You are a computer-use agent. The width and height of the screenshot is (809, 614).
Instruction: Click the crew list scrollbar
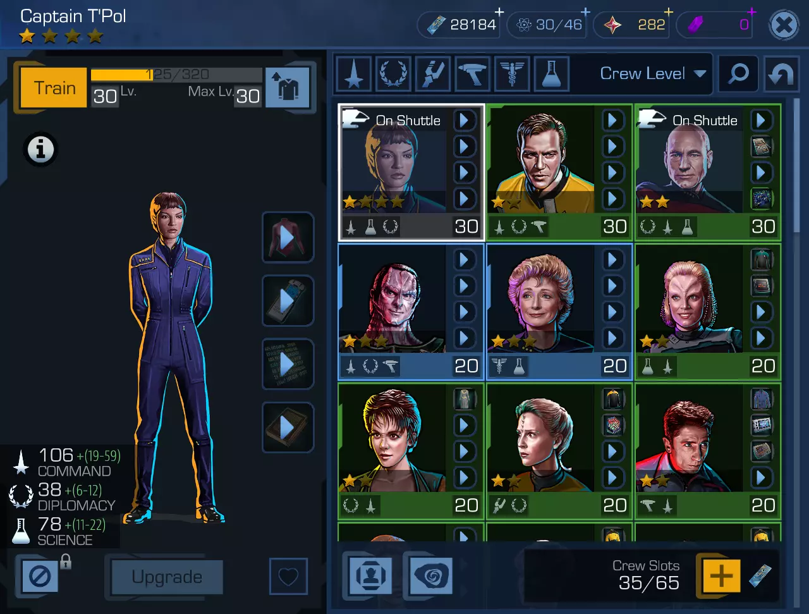tap(796, 164)
